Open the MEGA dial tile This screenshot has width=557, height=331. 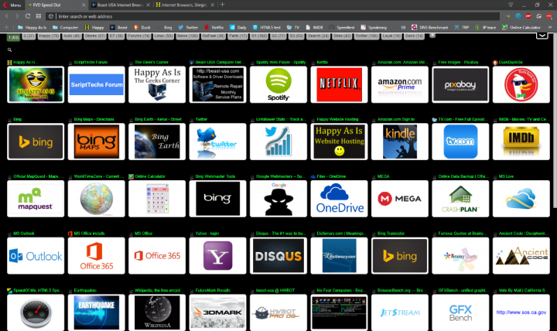pyautogui.click(x=400, y=199)
